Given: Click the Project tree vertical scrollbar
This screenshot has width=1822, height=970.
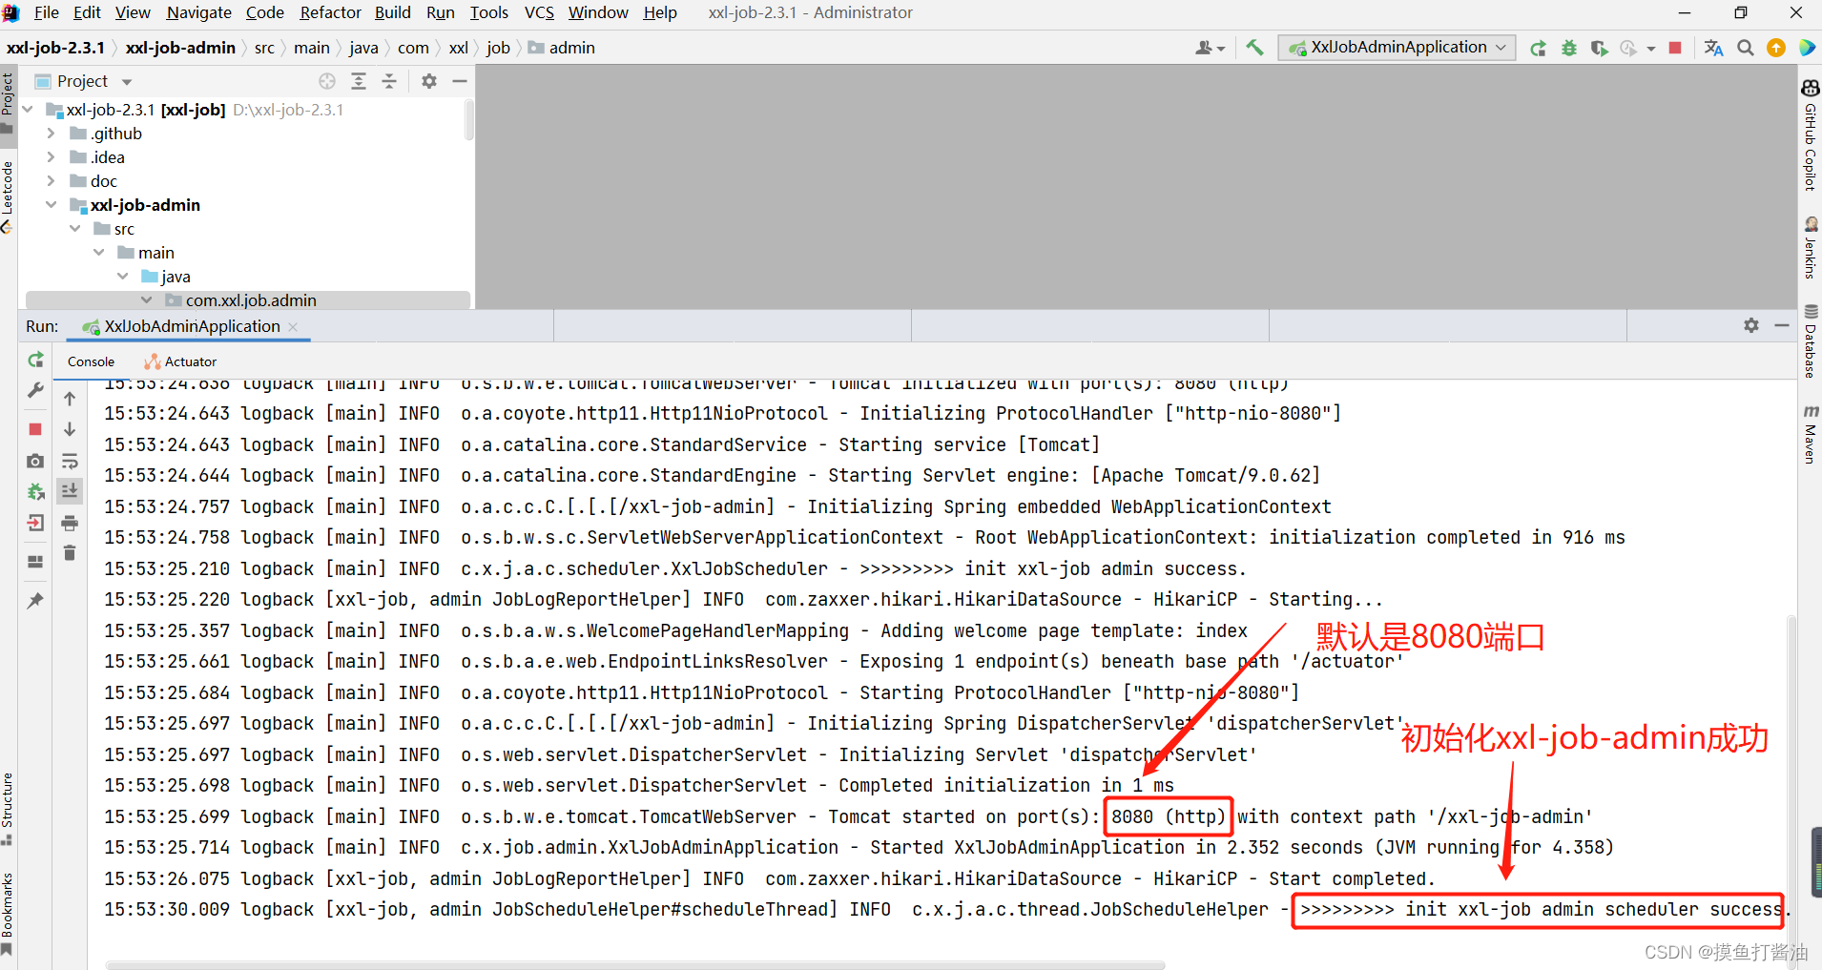Looking at the screenshot, I should tap(468, 120).
